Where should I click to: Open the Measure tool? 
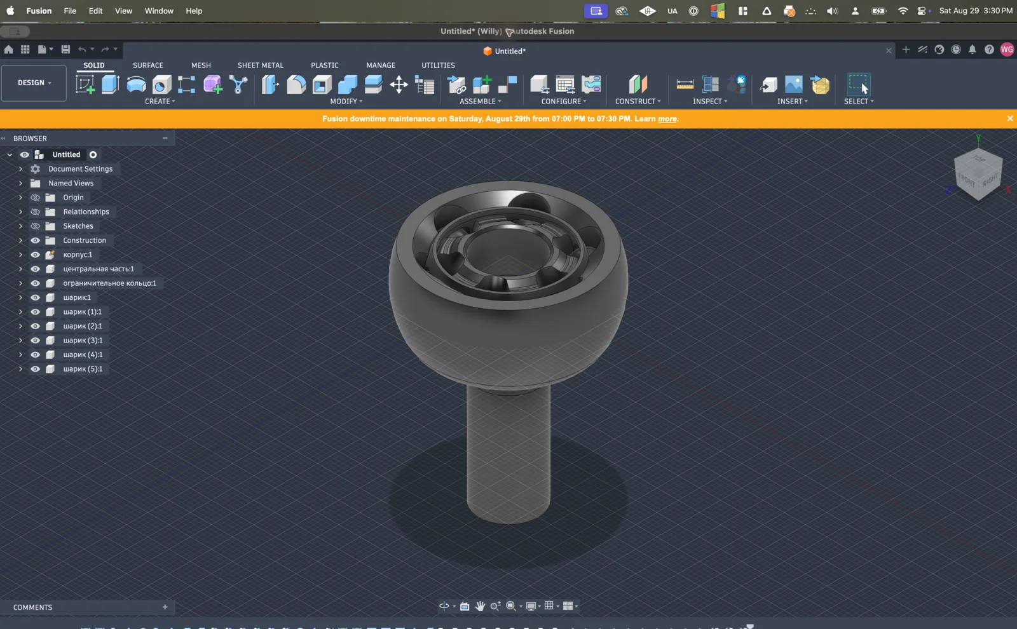coord(685,85)
